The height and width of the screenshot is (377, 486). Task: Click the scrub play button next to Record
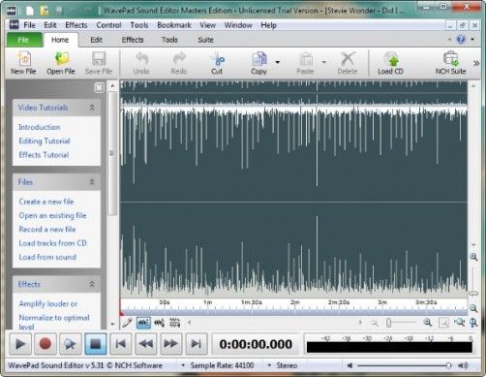pyautogui.click(x=70, y=344)
